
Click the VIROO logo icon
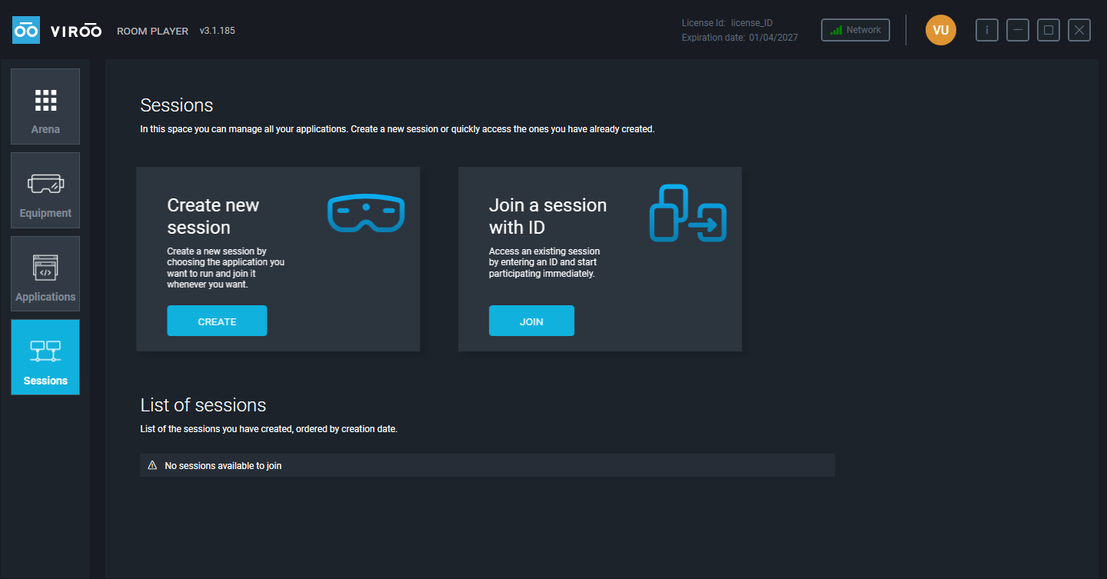click(26, 31)
